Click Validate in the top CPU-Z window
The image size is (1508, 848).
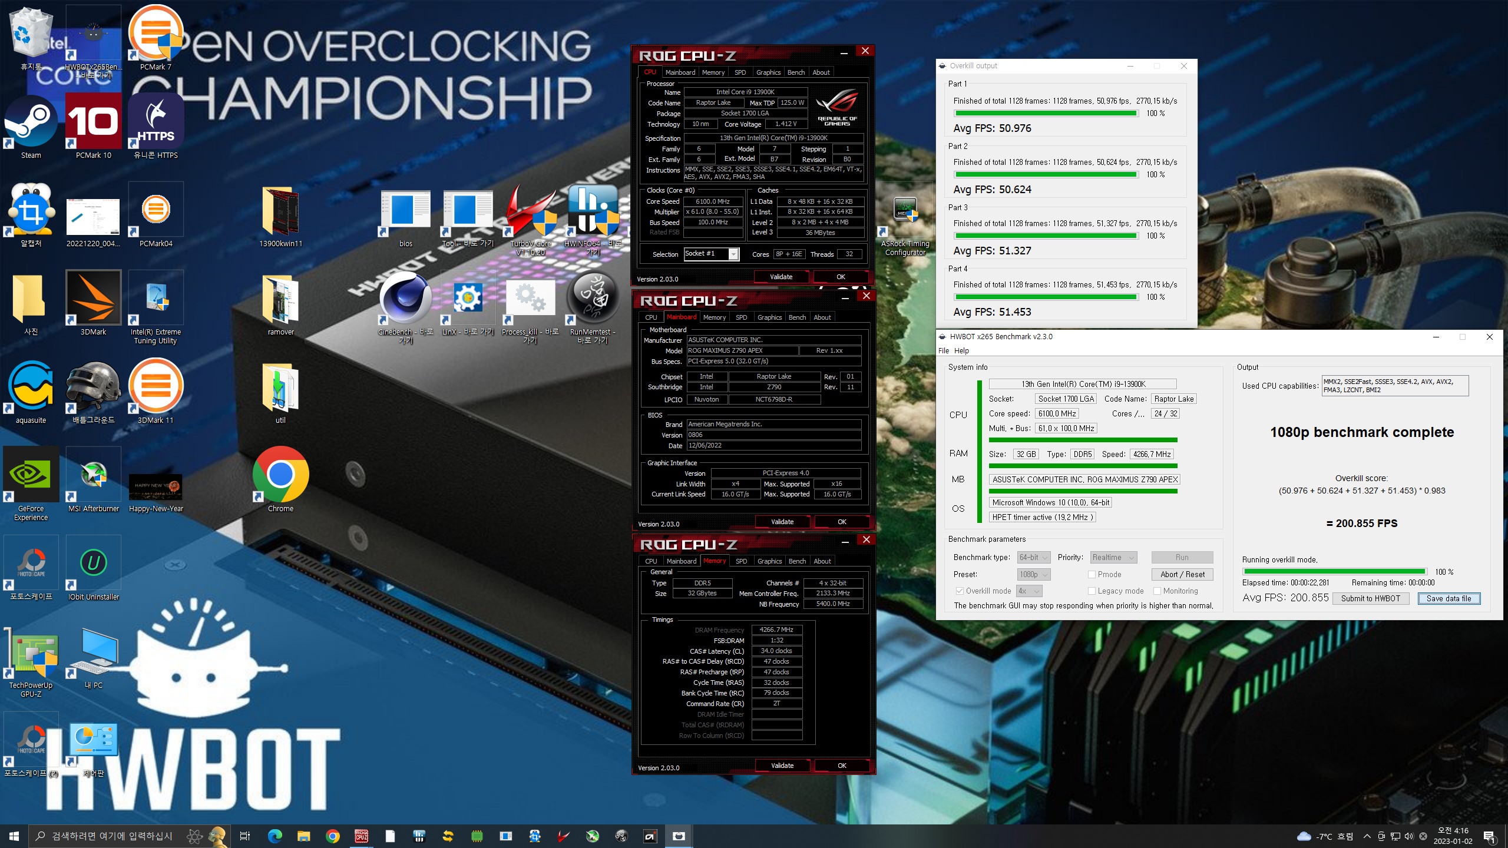pos(781,277)
